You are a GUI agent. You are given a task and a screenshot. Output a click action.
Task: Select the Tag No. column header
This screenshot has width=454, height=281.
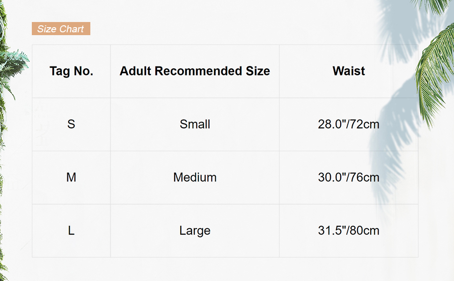(71, 71)
